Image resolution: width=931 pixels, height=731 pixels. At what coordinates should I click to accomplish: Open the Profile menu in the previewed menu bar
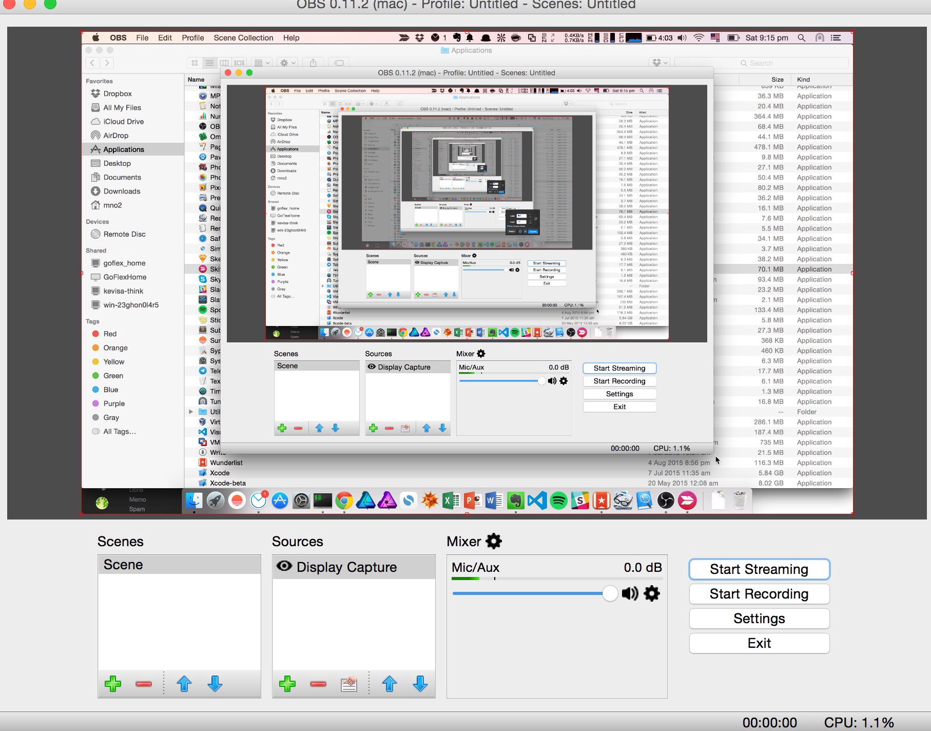click(x=193, y=37)
